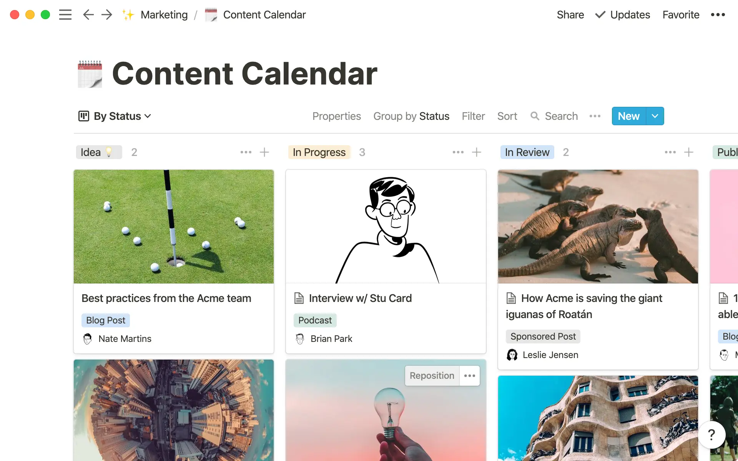Toggle Favorite for the Content Calendar page
Screen dimensions: 738x461
coord(680,15)
